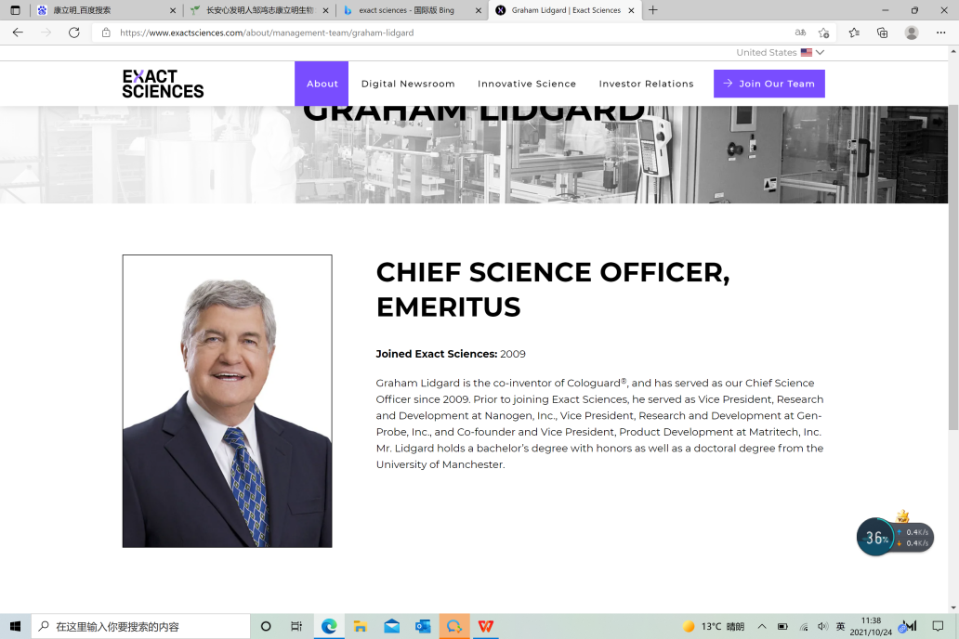This screenshot has height=639, width=959.
Task: Click the address bar URL
Action: point(267,33)
